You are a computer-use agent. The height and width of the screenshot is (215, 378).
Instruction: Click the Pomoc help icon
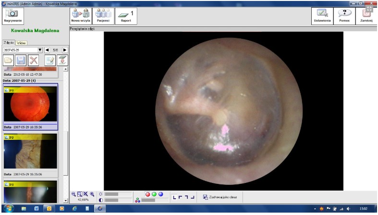[344, 16]
